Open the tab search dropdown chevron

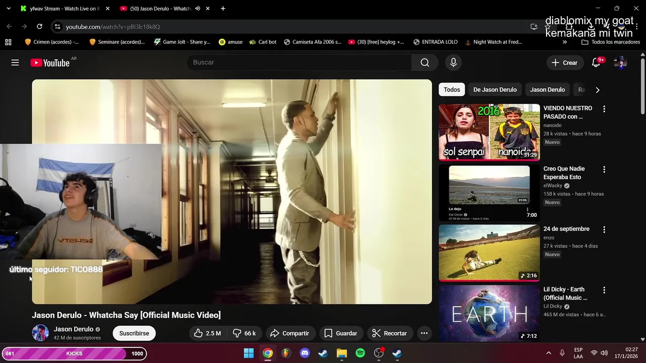9,9
